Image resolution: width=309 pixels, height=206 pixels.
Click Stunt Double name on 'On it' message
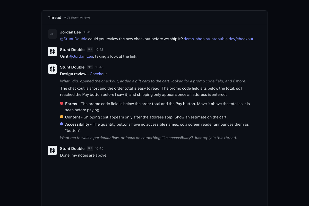[x=72, y=50]
